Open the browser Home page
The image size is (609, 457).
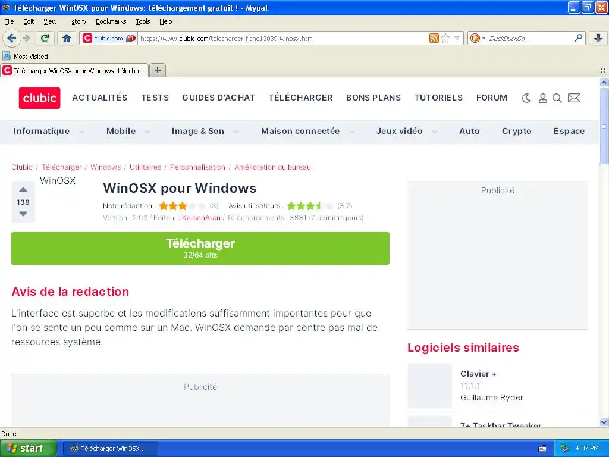coord(67,38)
